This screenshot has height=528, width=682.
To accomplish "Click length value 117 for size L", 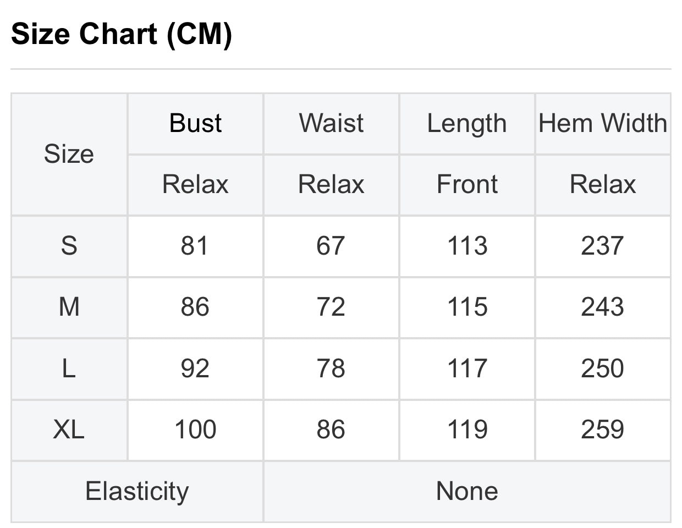I will (x=467, y=369).
